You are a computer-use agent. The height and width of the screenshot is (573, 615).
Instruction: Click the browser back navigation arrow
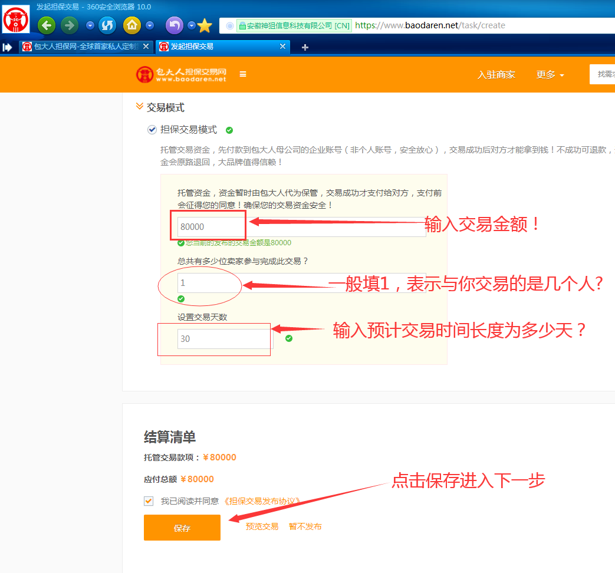(46, 26)
